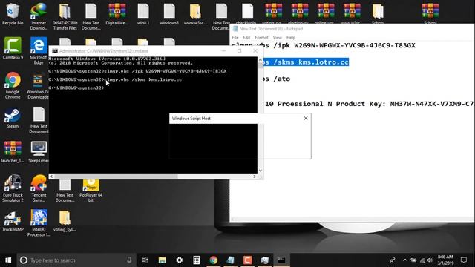Image resolution: width=475 pixels, height=267 pixels.
Task: Open the www.w3sc folder icon
Action: (195, 14)
